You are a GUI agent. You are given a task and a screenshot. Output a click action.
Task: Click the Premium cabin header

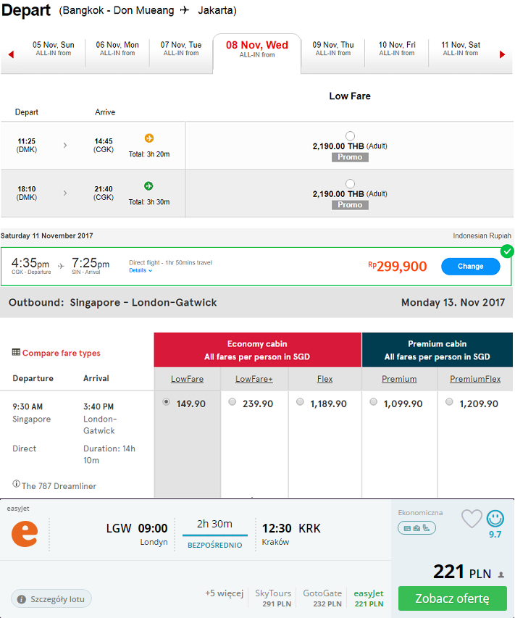[437, 350]
